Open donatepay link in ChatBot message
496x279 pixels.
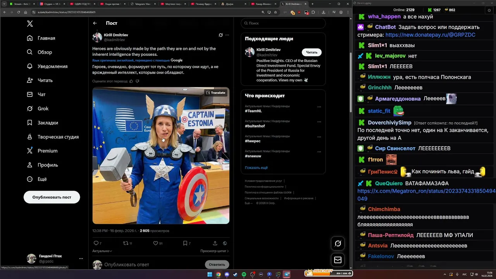pyautogui.click(x=431, y=35)
